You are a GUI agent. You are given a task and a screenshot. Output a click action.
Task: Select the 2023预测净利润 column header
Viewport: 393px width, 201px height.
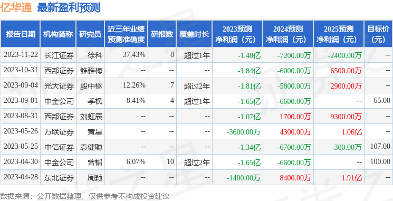click(x=237, y=34)
